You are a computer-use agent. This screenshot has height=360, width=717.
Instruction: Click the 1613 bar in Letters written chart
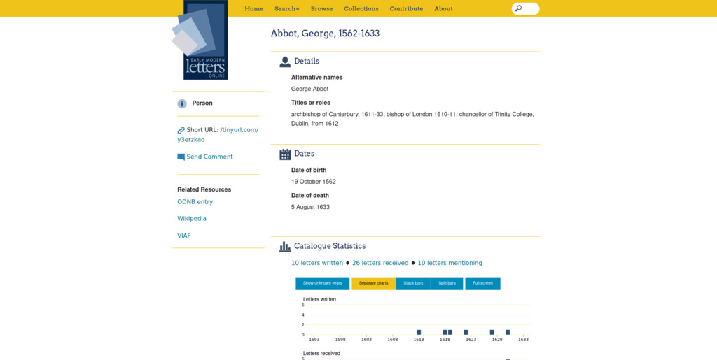pos(419,332)
